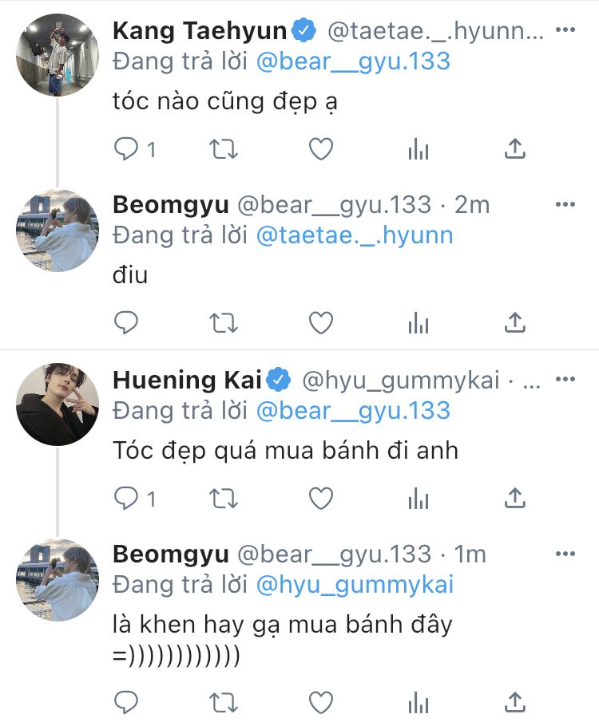Share Beomgyu's "mua bánh" reply
The height and width of the screenshot is (722, 599).
tap(515, 702)
